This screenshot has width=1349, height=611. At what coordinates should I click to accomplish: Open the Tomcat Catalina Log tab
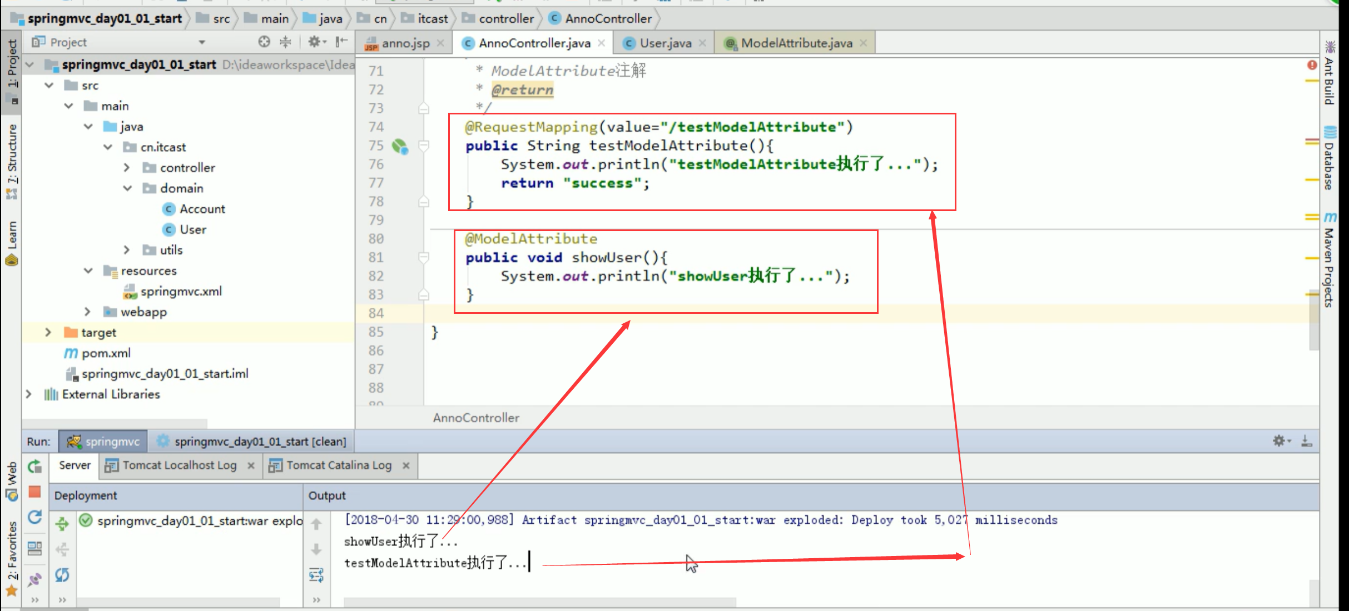(x=338, y=465)
